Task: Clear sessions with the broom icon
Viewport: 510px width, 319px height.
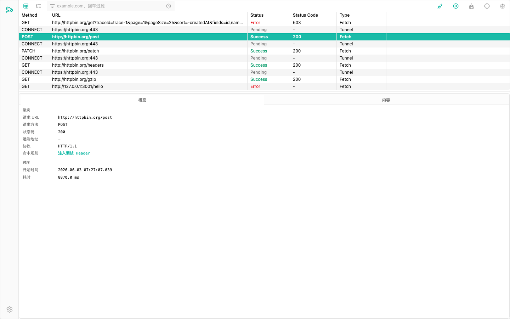Action: tap(471, 6)
